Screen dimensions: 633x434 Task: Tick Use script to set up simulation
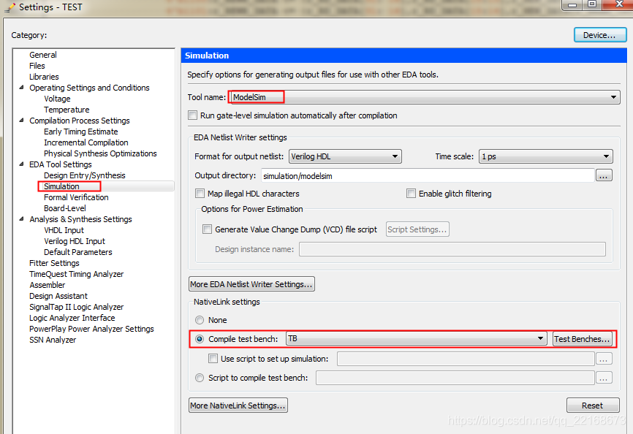point(213,359)
